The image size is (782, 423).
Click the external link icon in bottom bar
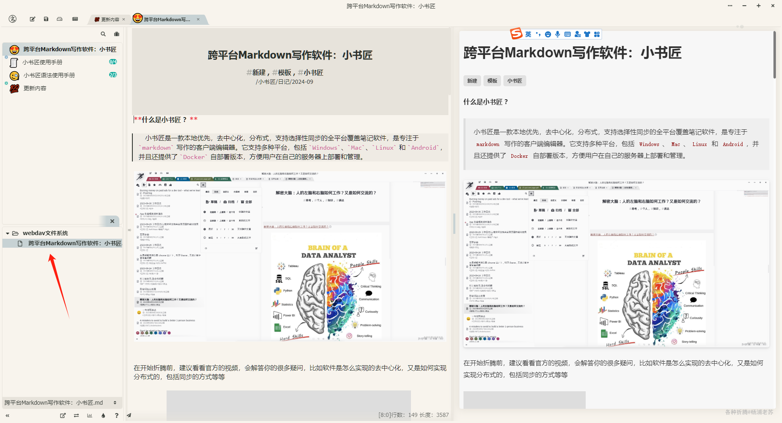pyautogui.click(x=63, y=415)
